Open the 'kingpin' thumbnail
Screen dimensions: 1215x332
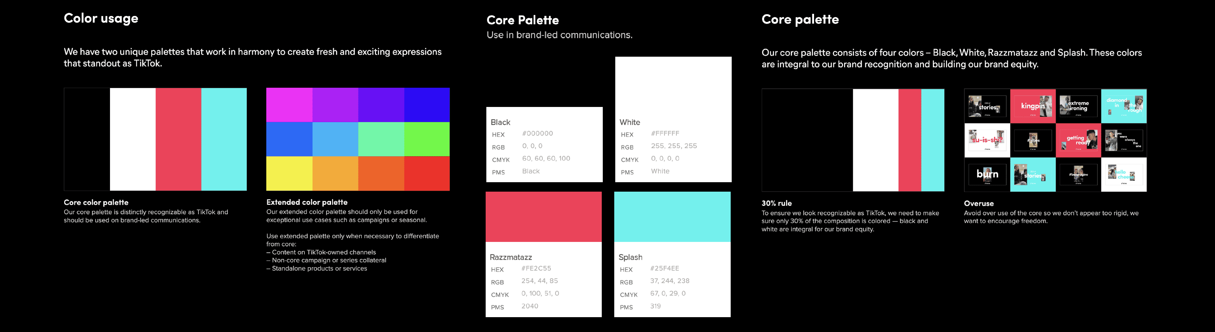coord(1033,106)
